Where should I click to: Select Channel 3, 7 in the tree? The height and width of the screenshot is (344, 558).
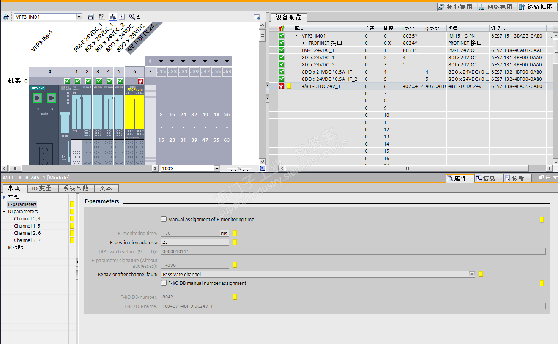27,240
